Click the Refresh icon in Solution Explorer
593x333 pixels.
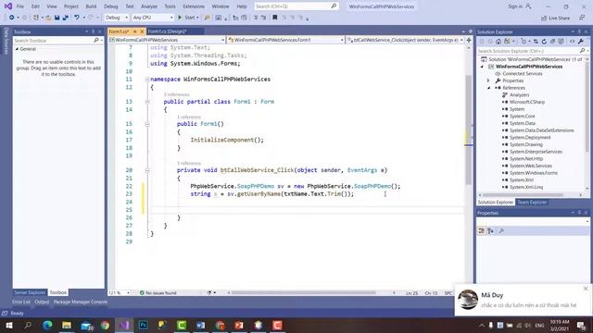coord(544,42)
